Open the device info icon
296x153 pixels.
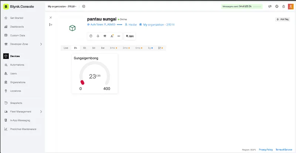click(x=91, y=36)
